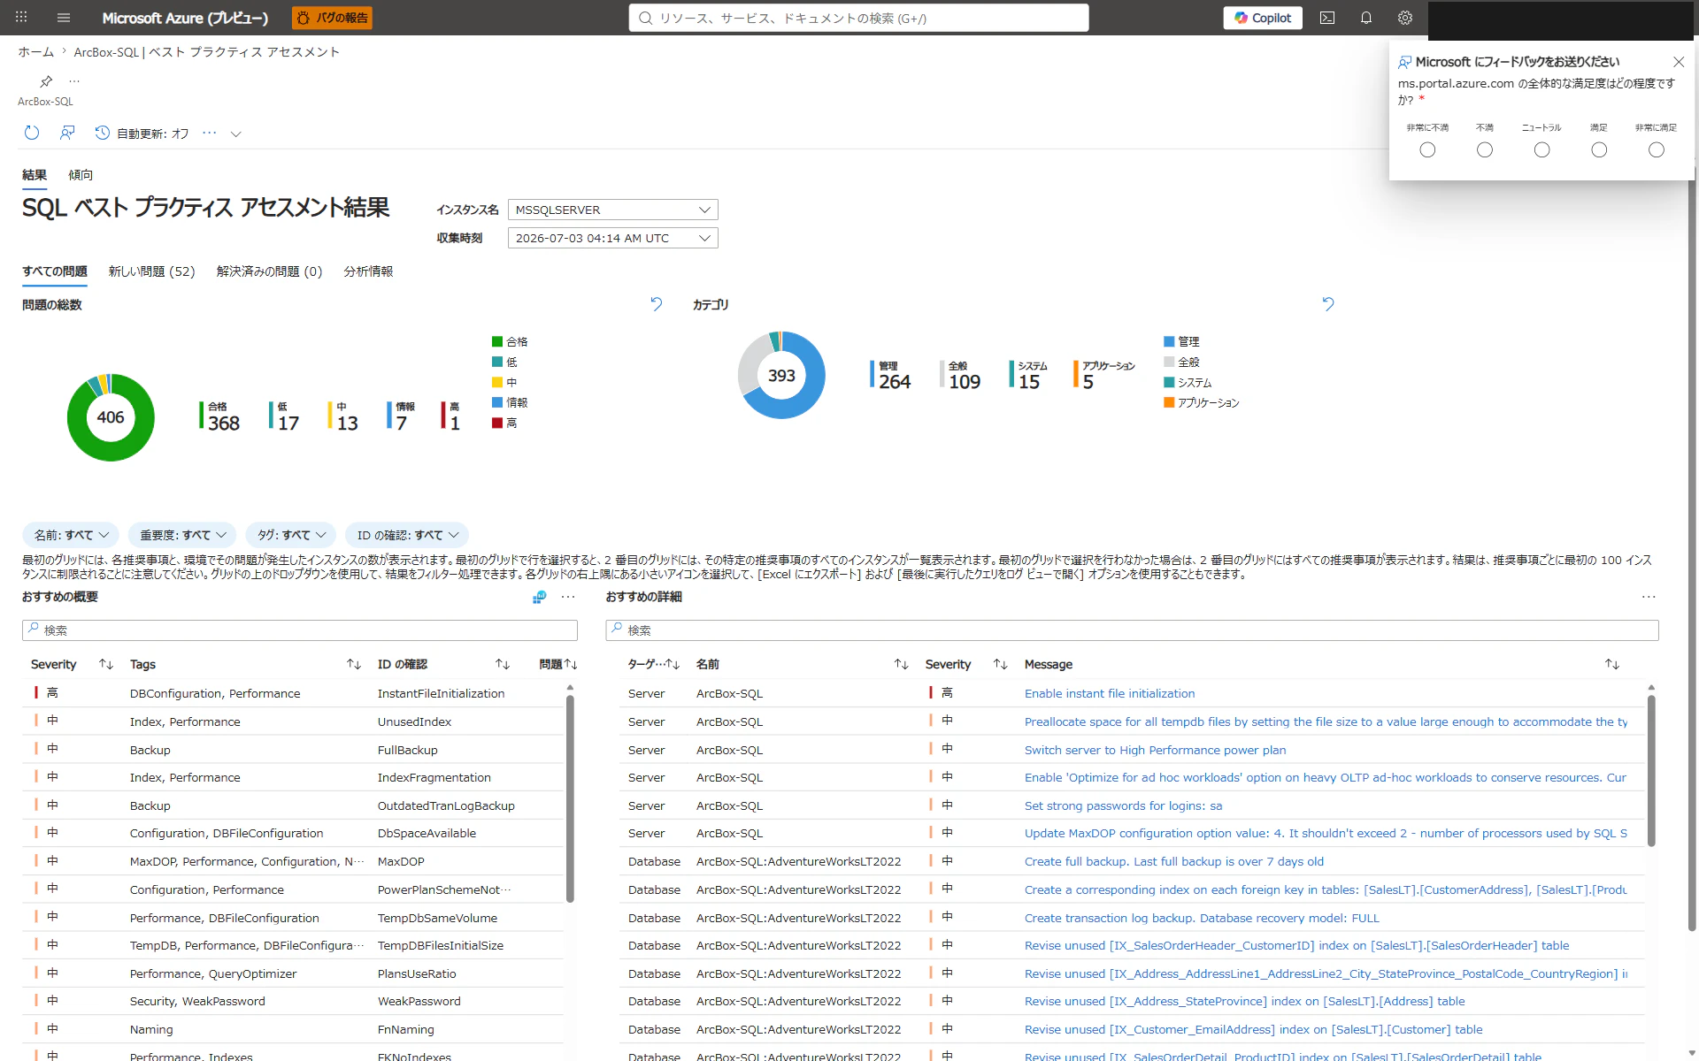The height and width of the screenshot is (1061, 1699).
Task: Click undo icon on カテゴリ chart
Action: point(1327,303)
